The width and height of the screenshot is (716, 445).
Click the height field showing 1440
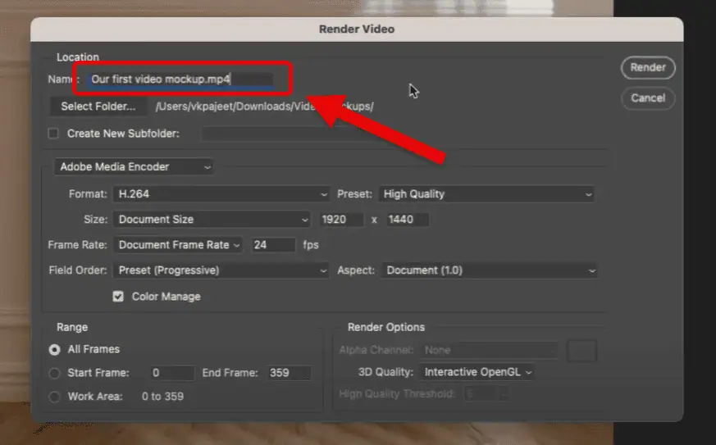406,220
